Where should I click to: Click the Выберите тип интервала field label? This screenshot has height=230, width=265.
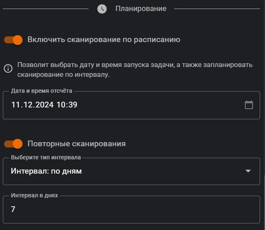[46, 157]
